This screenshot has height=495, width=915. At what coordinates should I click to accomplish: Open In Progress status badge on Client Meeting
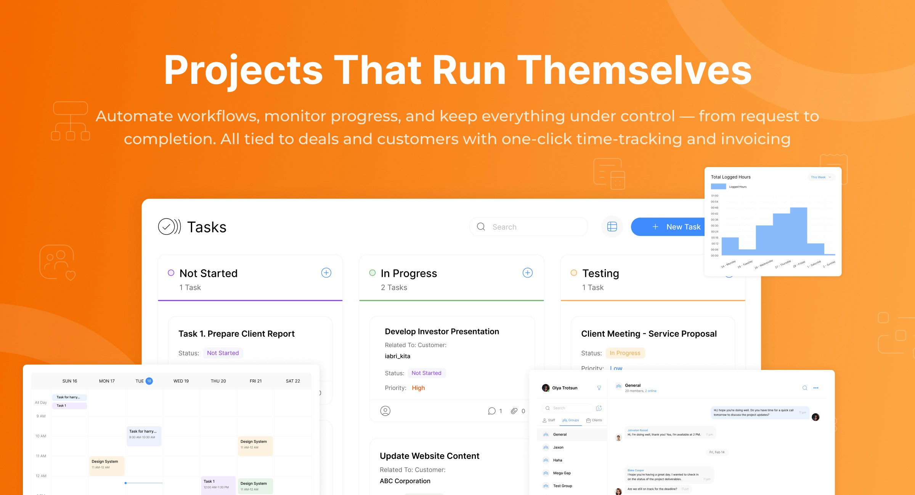tap(625, 353)
